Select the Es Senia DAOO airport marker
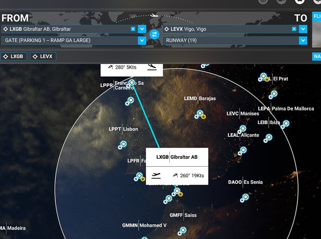321x239 pixels. (x=246, y=197)
